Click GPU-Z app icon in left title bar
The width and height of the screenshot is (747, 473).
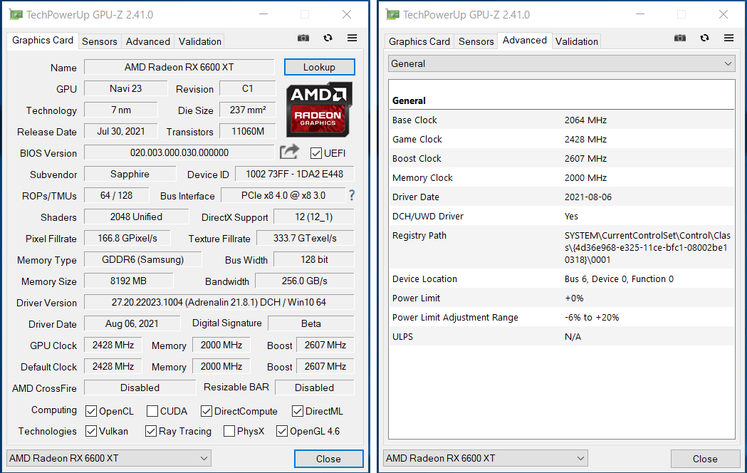click(x=16, y=14)
